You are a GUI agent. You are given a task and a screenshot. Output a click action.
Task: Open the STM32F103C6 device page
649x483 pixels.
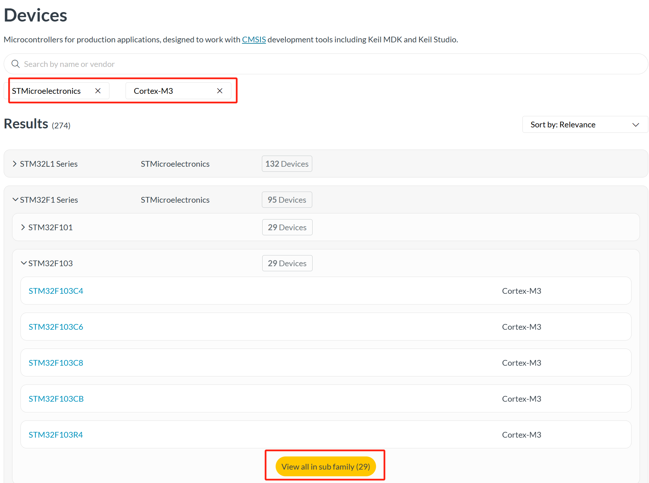[x=56, y=327]
